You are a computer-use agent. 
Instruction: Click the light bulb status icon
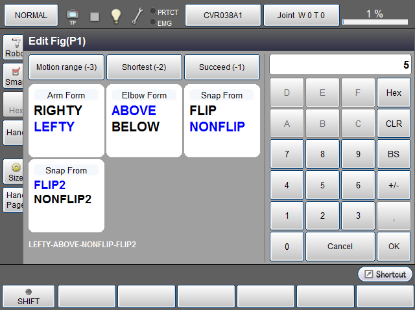click(x=115, y=16)
